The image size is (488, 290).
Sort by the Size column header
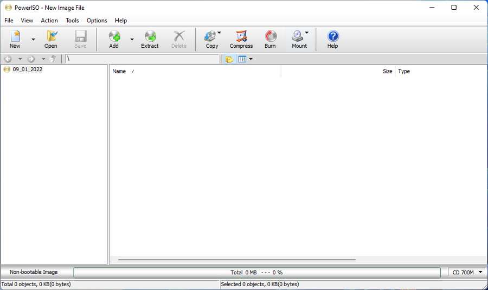pyautogui.click(x=338, y=71)
